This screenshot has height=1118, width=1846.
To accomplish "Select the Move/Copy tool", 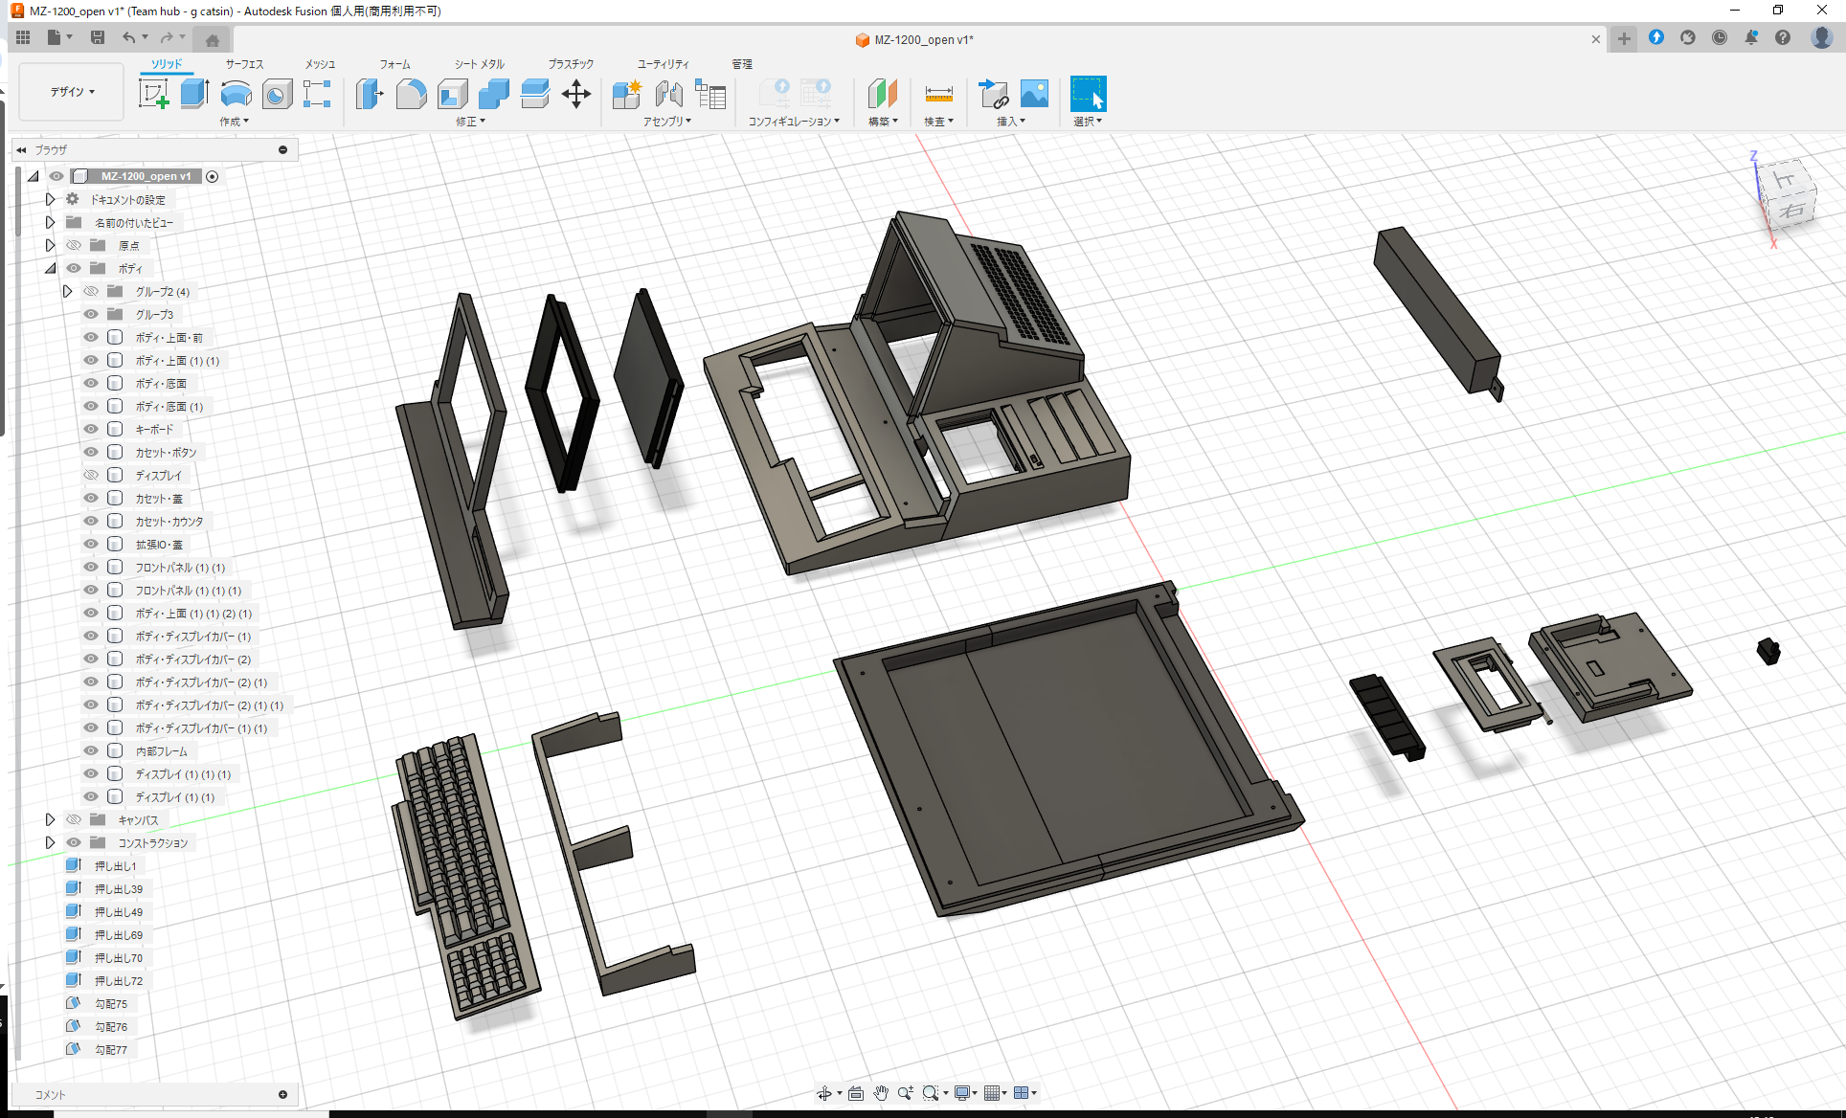I will 576,94.
